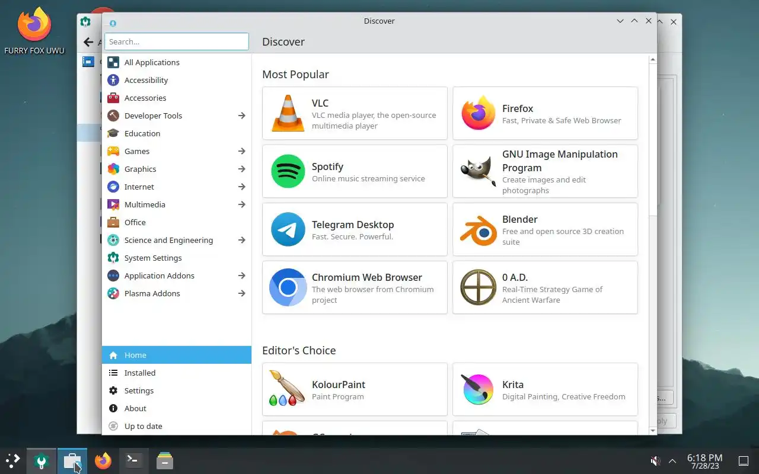The width and height of the screenshot is (759, 474).
Task: Expand the Application Addons arrow
Action: (x=241, y=276)
